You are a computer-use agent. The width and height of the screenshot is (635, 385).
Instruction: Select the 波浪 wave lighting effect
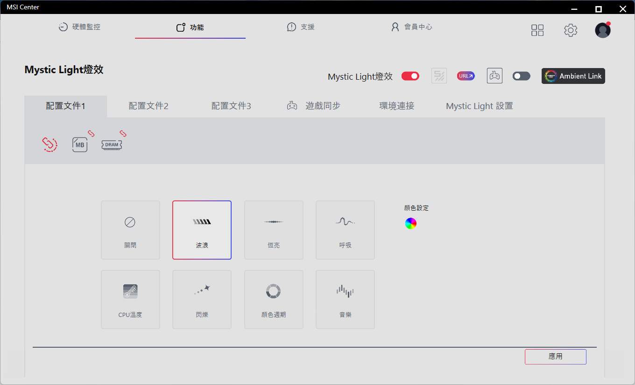[x=202, y=230]
